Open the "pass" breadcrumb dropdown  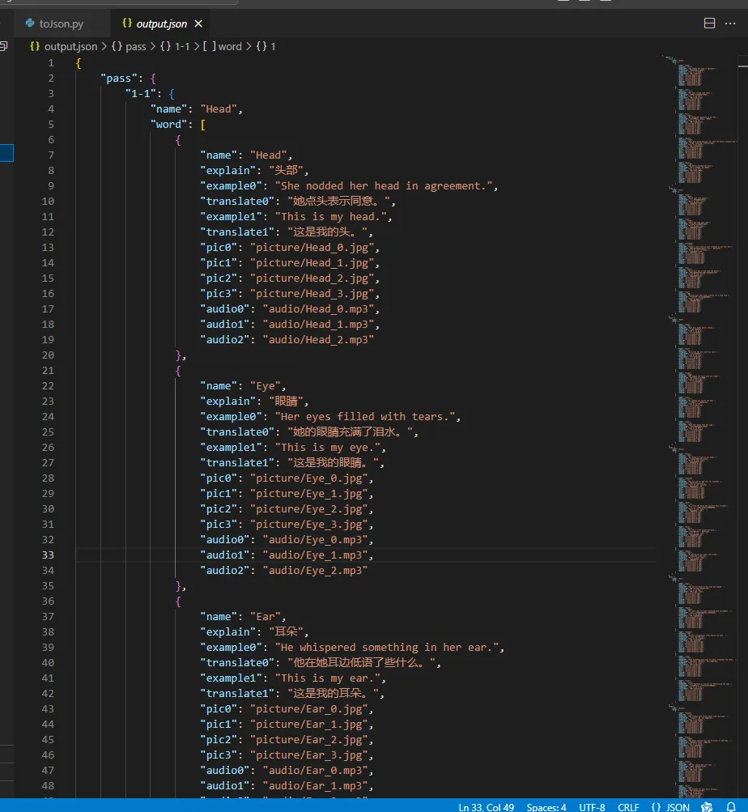point(129,46)
